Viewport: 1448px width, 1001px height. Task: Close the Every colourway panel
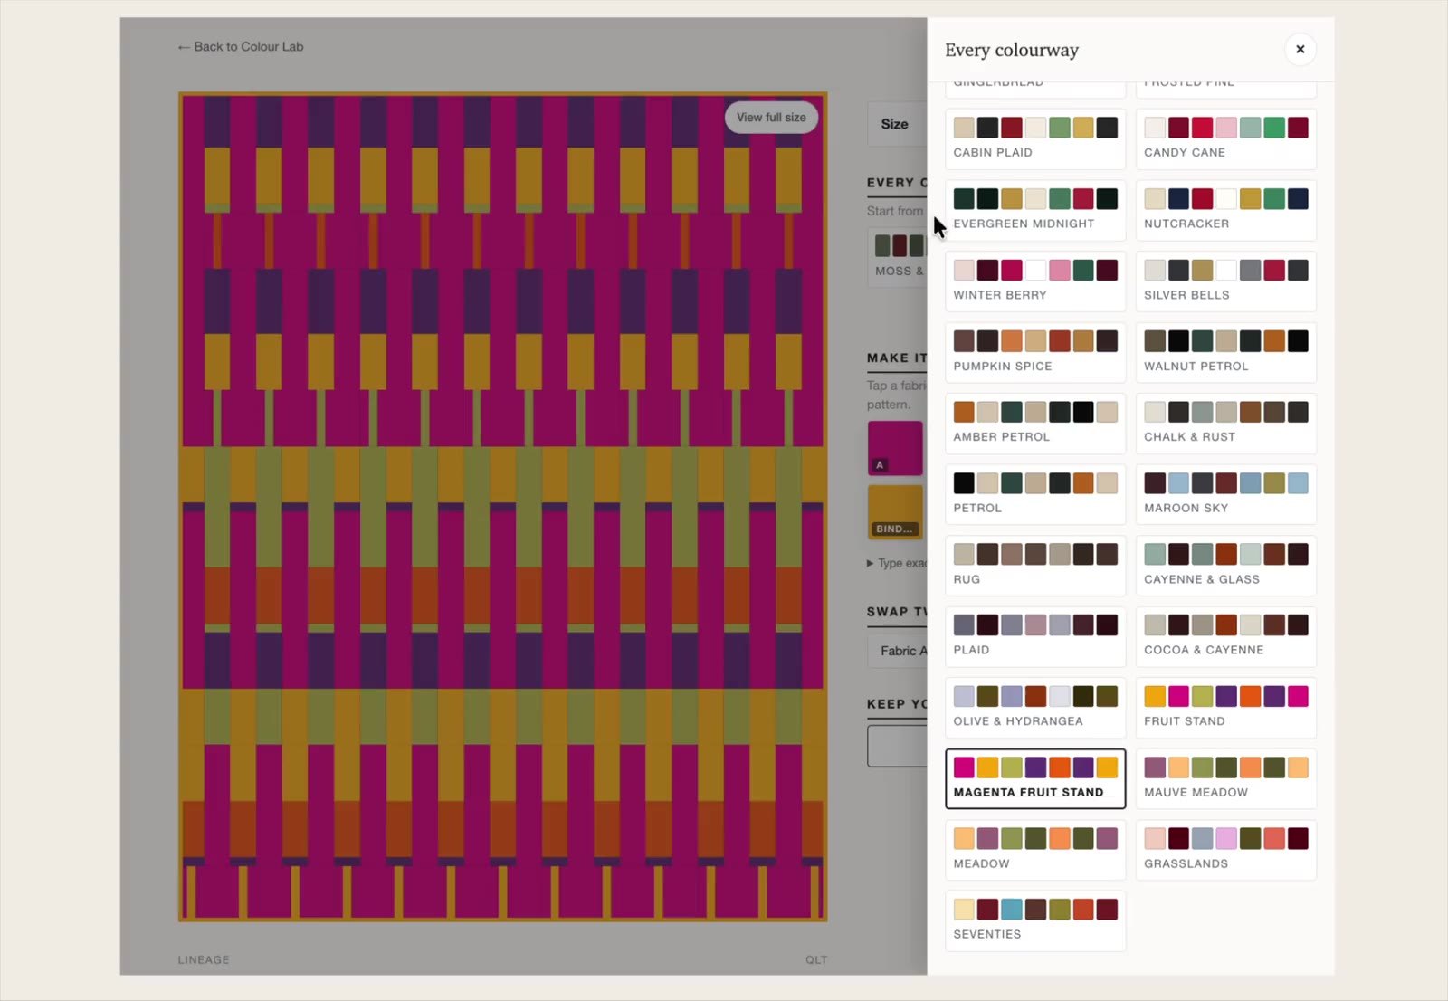(x=1300, y=50)
